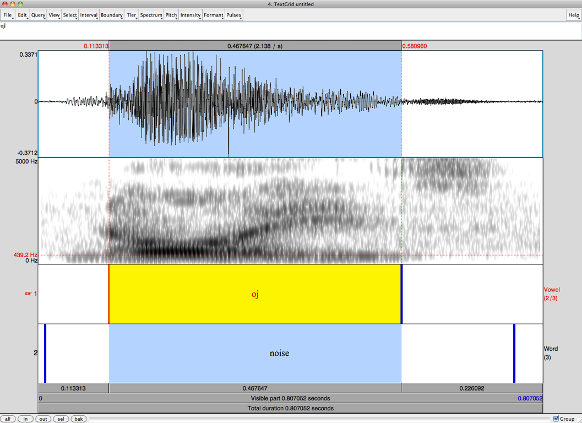
Task: Play the 0.113313 segment bar below tiers
Action: [x=73, y=388]
